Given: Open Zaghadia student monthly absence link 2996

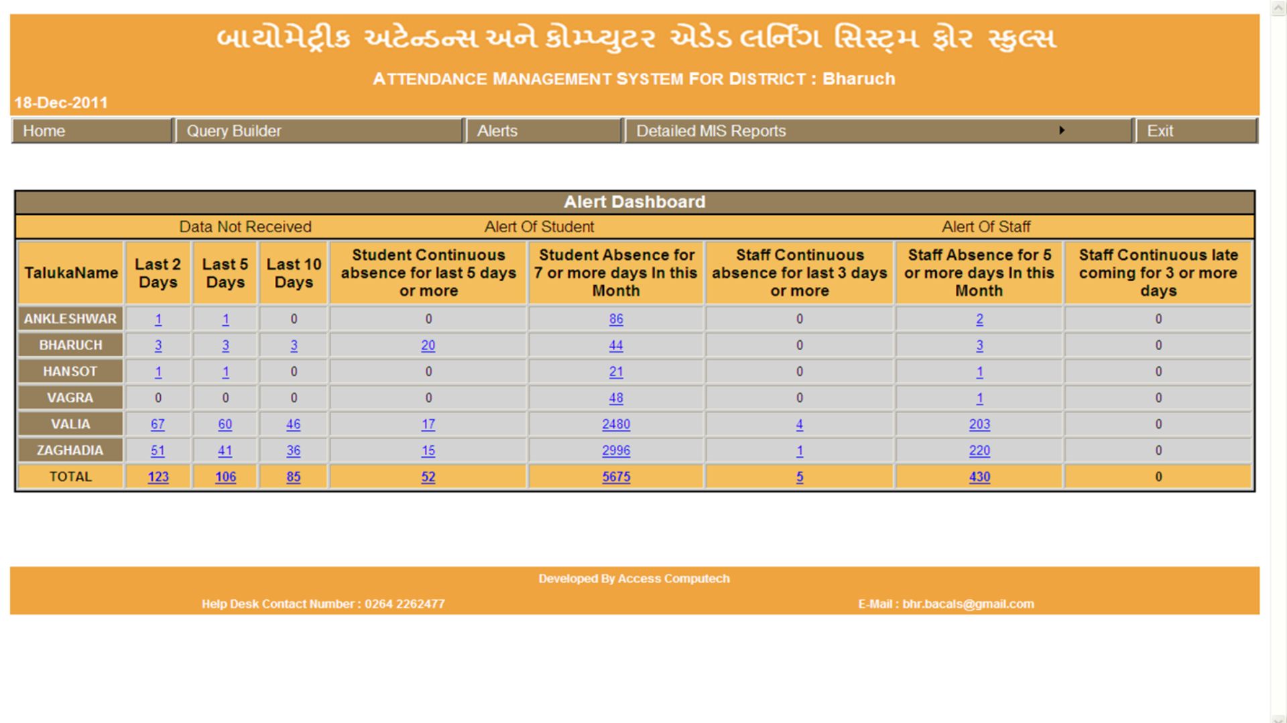Looking at the screenshot, I should pyautogui.click(x=616, y=451).
